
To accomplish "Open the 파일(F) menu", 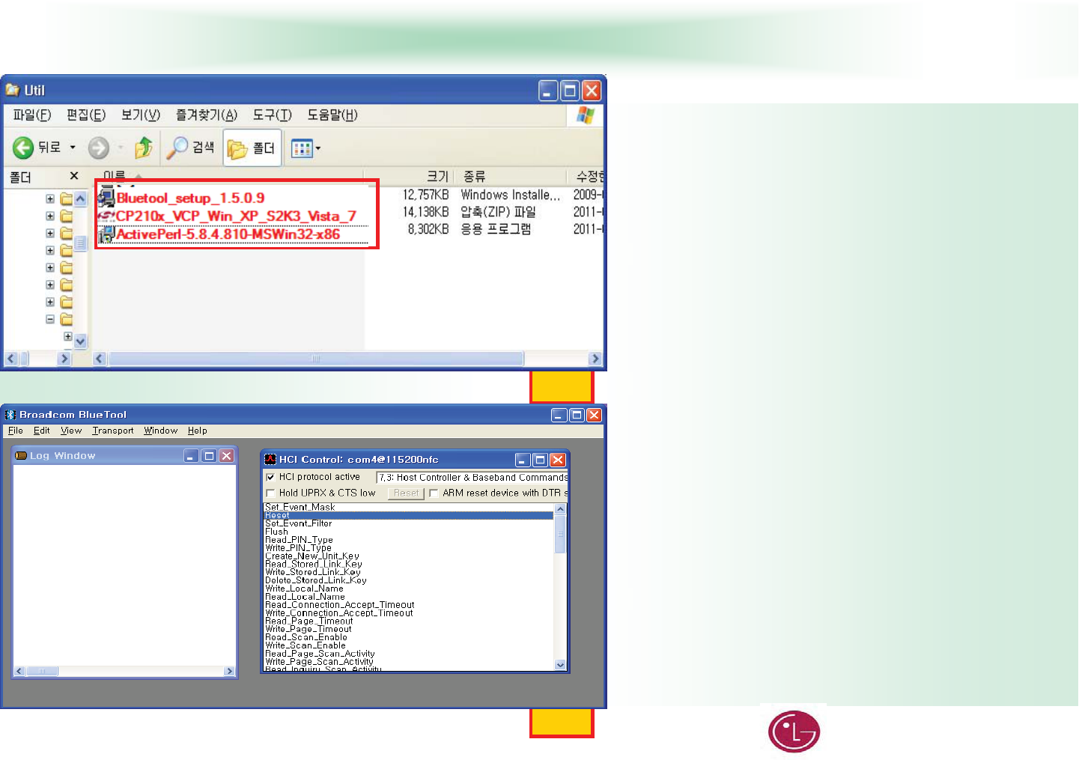I will pos(32,115).
